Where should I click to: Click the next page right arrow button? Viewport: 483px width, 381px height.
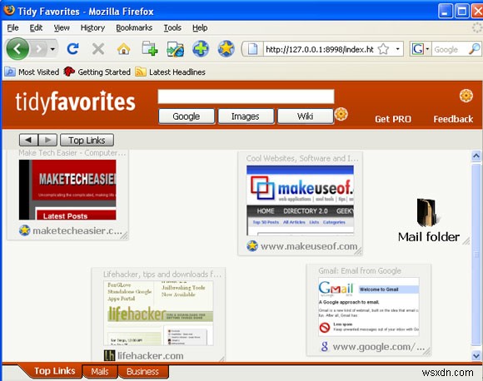point(47,140)
